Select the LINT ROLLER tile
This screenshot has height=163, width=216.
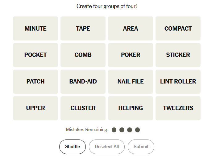point(178,82)
